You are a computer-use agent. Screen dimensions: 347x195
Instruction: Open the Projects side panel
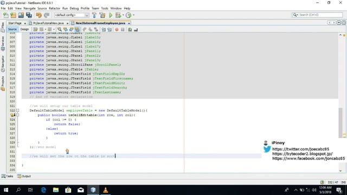(x=3, y=83)
